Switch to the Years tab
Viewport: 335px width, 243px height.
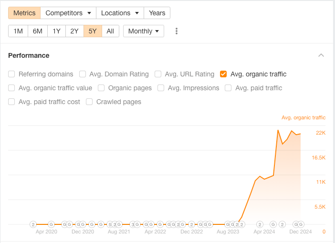pyautogui.click(x=157, y=13)
